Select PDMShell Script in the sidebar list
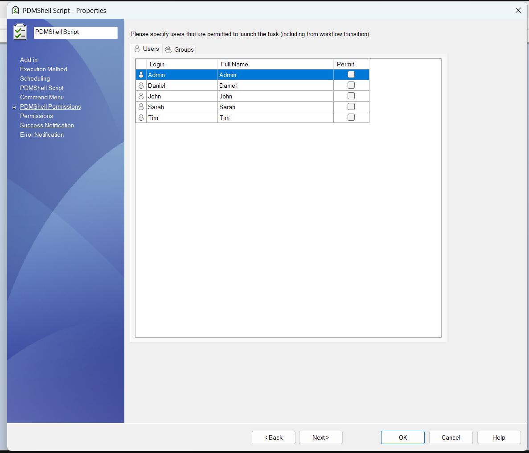 [41, 88]
